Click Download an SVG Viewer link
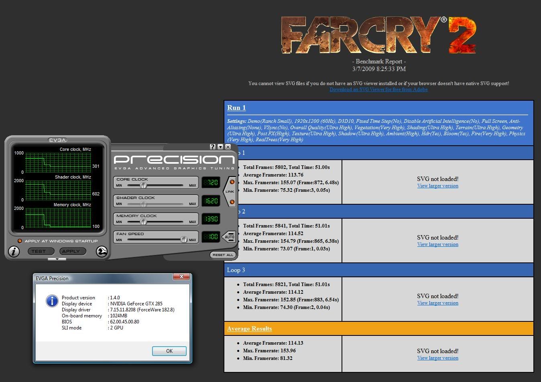Image resolution: width=541 pixels, height=382 pixels. pyautogui.click(x=378, y=89)
